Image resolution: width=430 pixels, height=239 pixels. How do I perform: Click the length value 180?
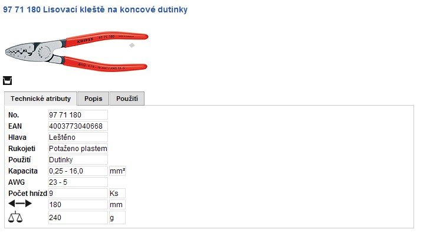78,205
